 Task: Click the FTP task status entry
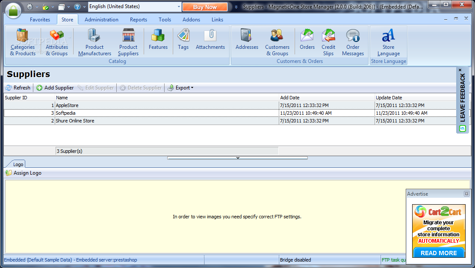(x=393, y=260)
